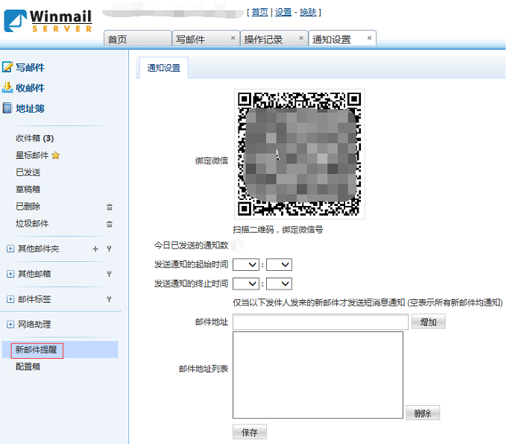Close the 通知设置 tab

pos(369,38)
